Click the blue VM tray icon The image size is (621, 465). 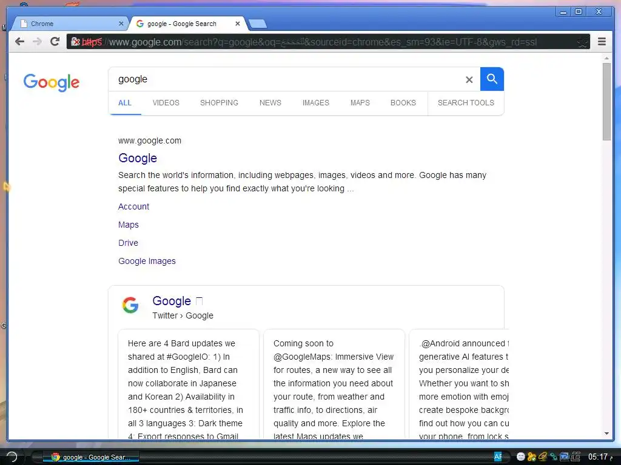(x=565, y=457)
